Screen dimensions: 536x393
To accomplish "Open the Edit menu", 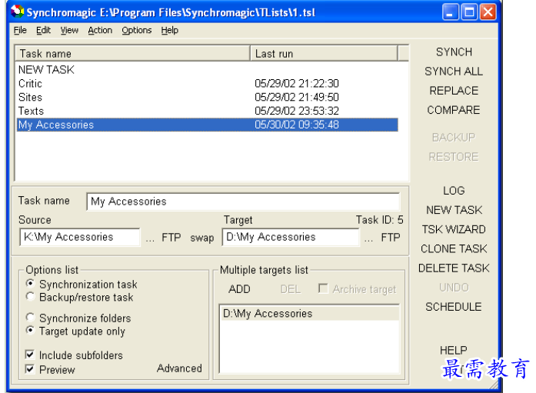I will click(43, 31).
